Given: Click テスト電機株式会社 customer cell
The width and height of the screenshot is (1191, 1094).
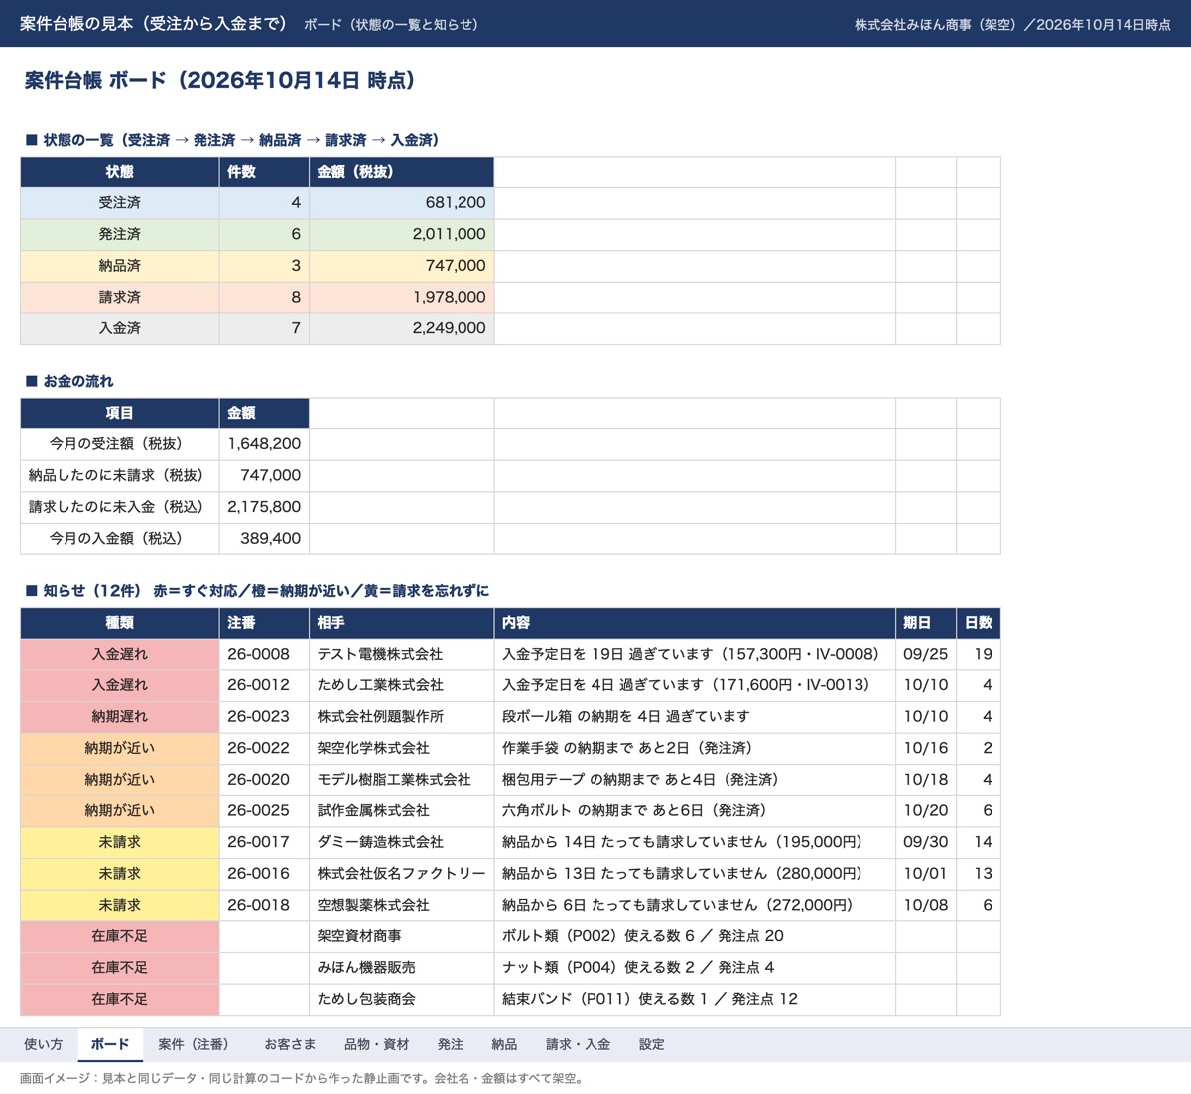Looking at the screenshot, I should [x=402, y=654].
